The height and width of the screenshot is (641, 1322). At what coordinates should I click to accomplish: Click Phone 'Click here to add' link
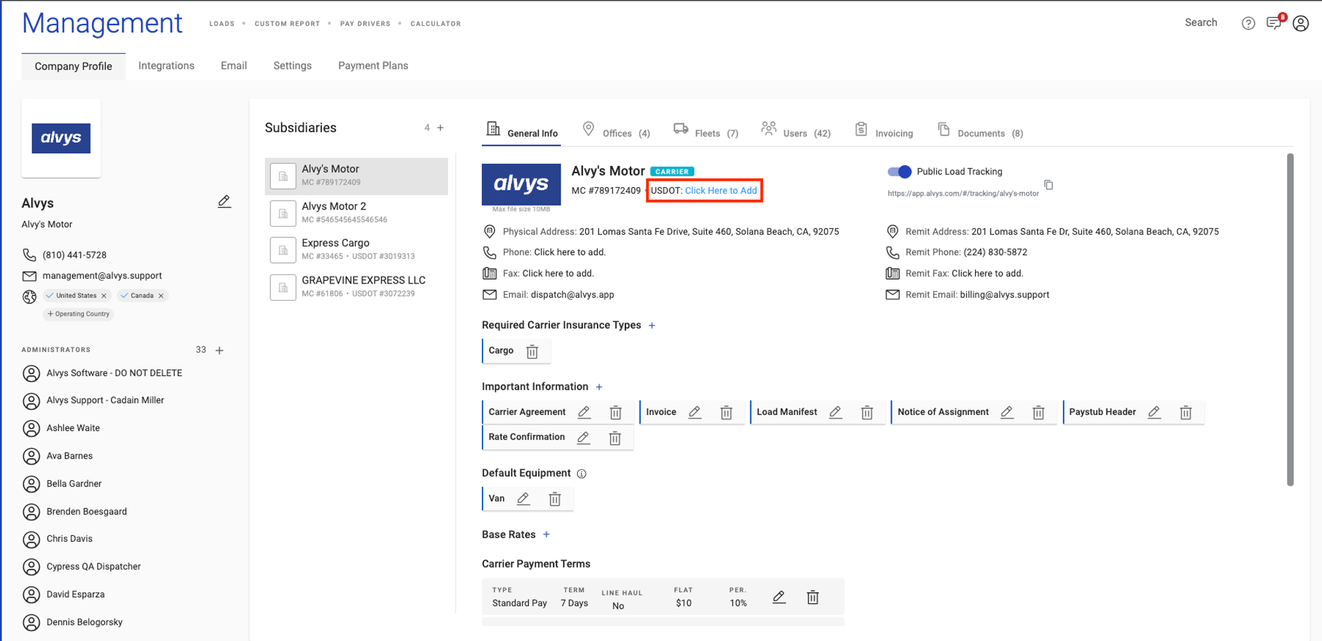tap(569, 252)
